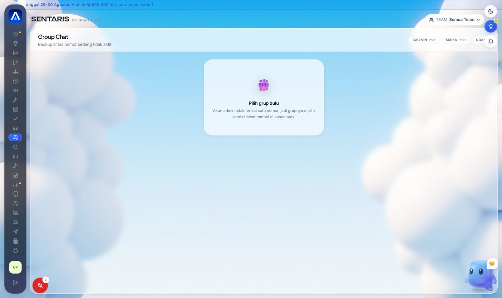Open the smartphone device icon

coord(15,194)
